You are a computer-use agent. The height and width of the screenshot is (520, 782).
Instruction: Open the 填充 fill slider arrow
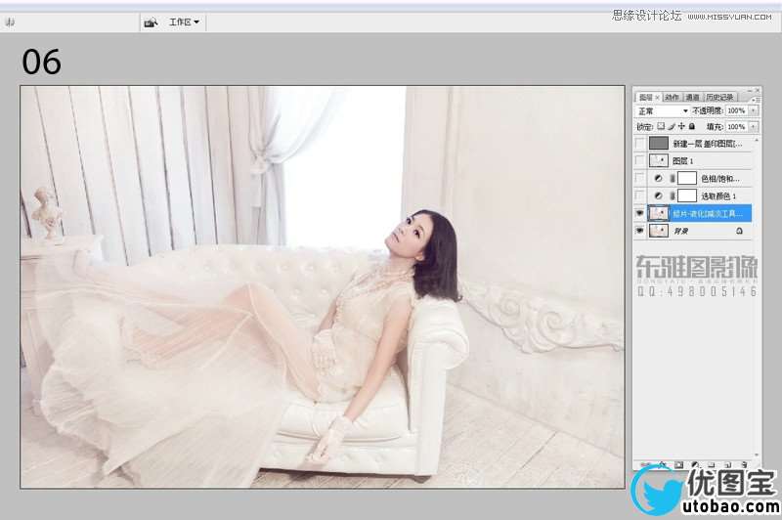pyautogui.click(x=754, y=127)
